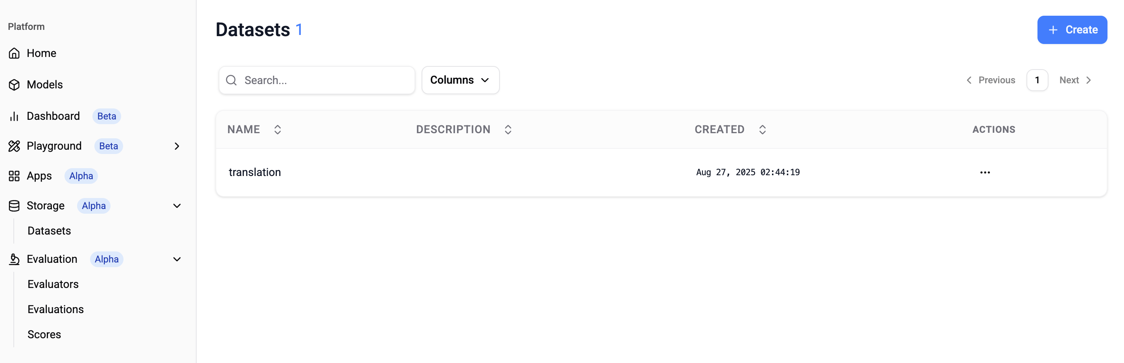Sort datasets by Description column
The image size is (1124, 363).
point(508,129)
